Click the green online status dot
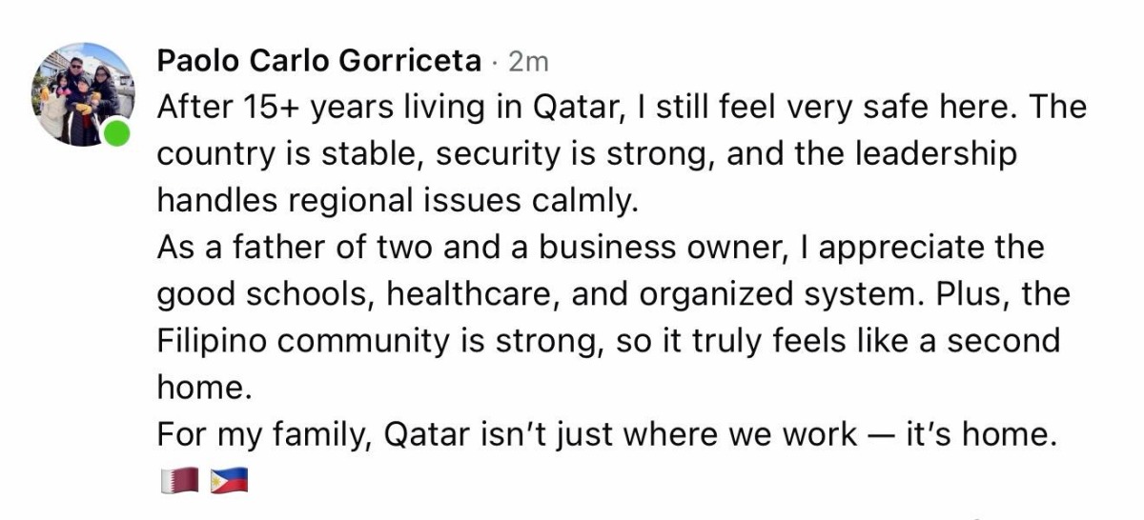This screenshot has height=520, width=1144. [x=116, y=134]
